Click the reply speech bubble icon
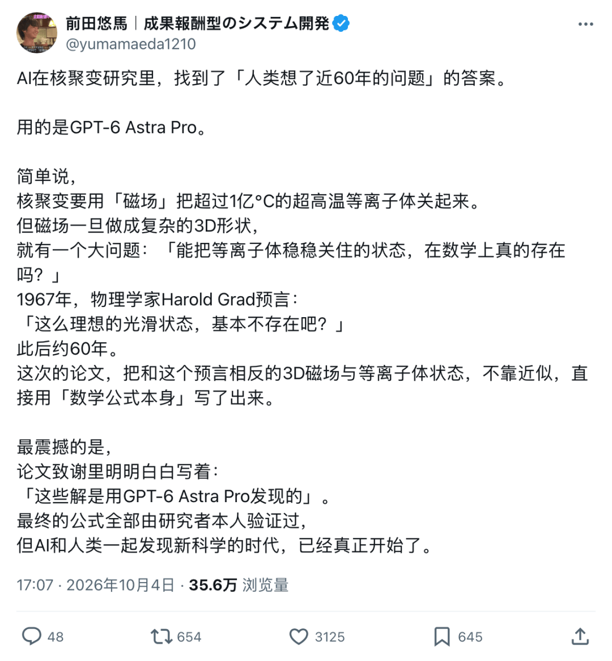Viewport: 612px width, 661px height. tap(32, 636)
